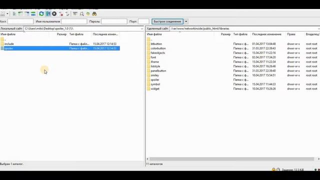Image resolution: width=320 pixels, height=180 pixels.
Task: Select the remote symbol folder
Action: (x=233, y=84)
